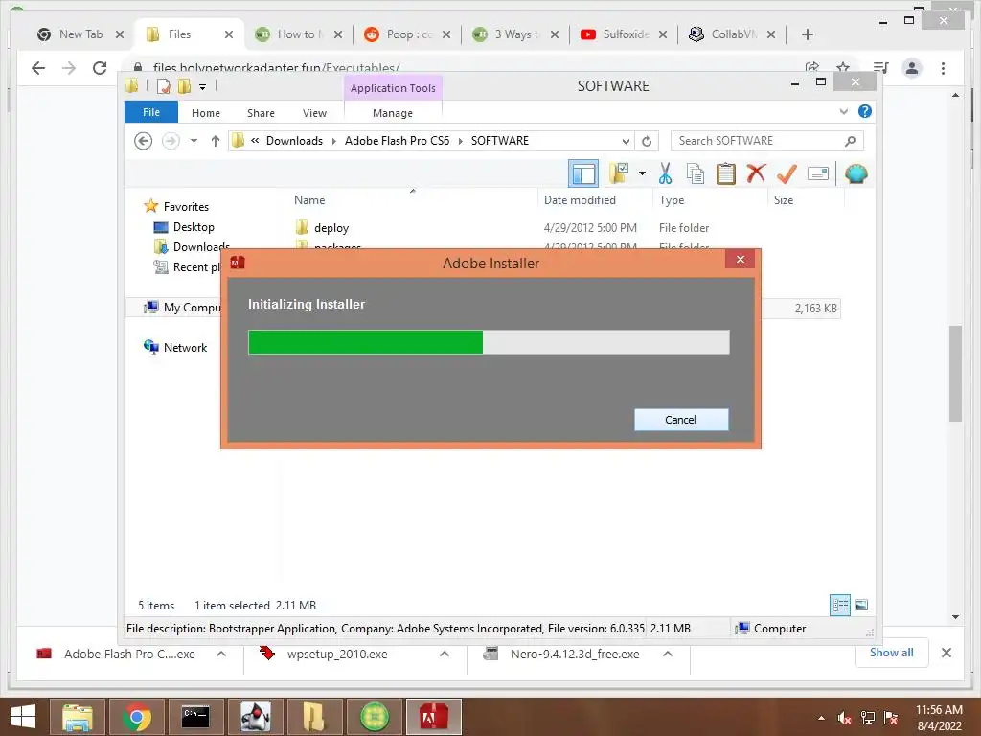Select the deploy folder
Screen dimensions: 981x736
coord(331,228)
